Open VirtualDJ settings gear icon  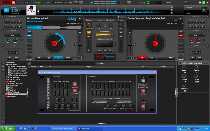pos(186,2)
